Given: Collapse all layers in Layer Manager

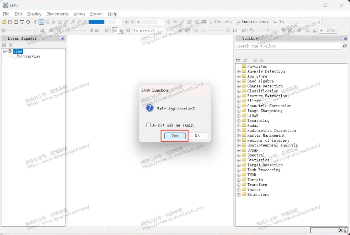Looking at the screenshot, I should click(x=4, y=45).
